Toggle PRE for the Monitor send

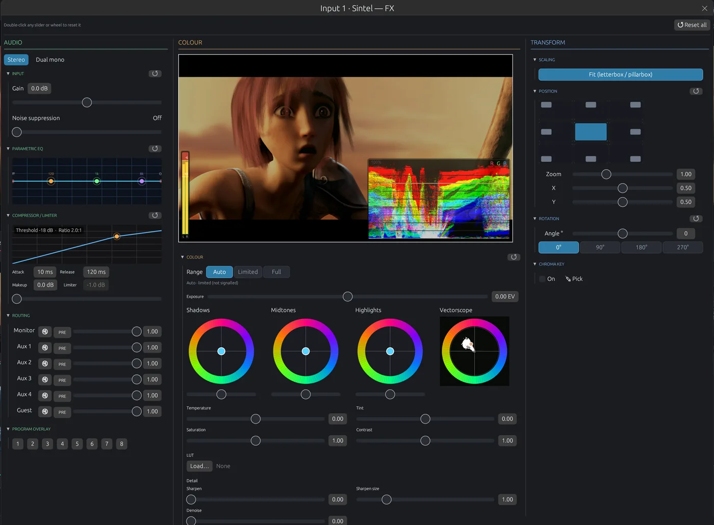62,332
